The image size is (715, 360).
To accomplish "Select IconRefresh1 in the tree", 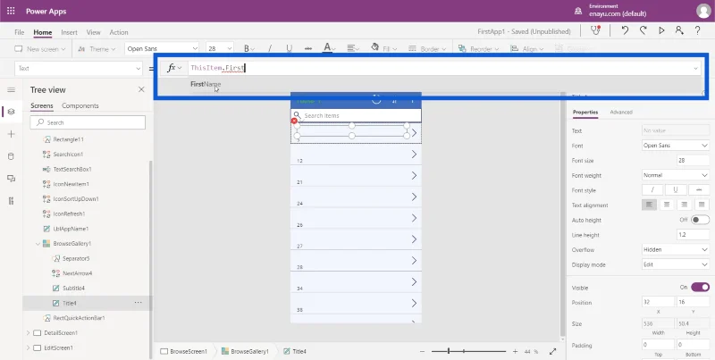I will click(x=69, y=213).
